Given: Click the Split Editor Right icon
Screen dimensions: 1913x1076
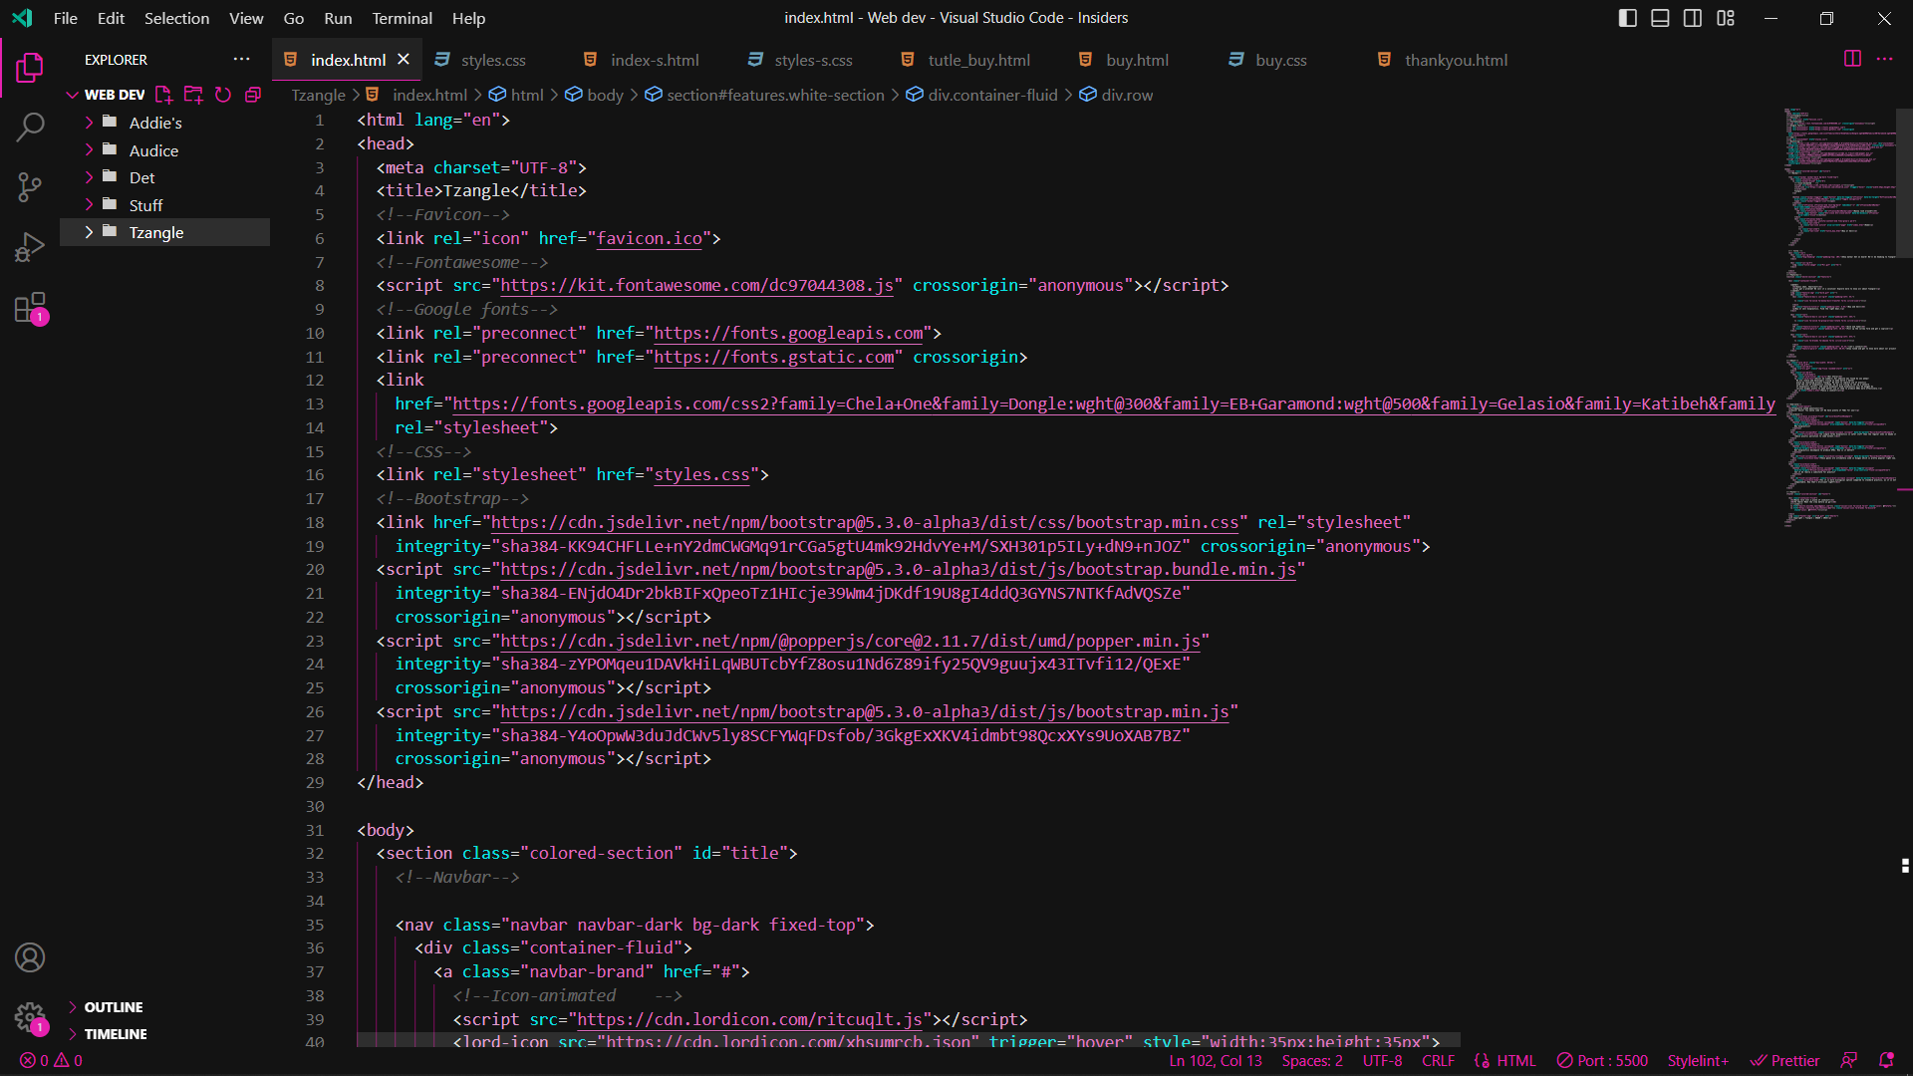Looking at the screenshot, I should 1852,59.
